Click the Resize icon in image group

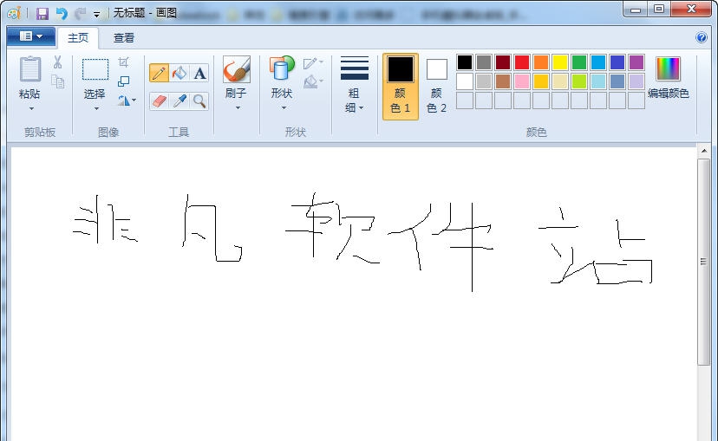click(x=124, y=81)
